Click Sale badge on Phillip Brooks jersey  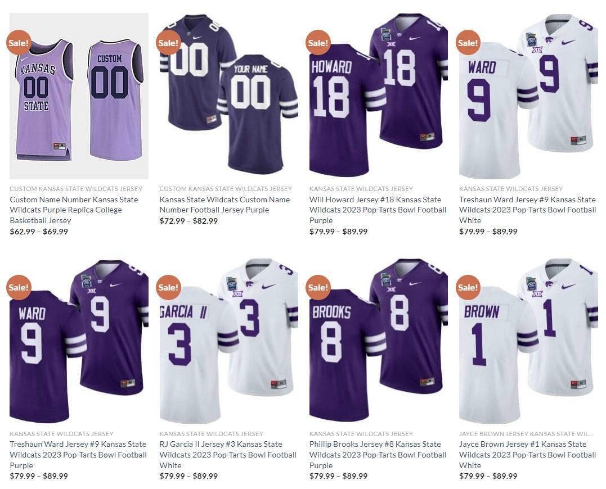tap(318, 287)
